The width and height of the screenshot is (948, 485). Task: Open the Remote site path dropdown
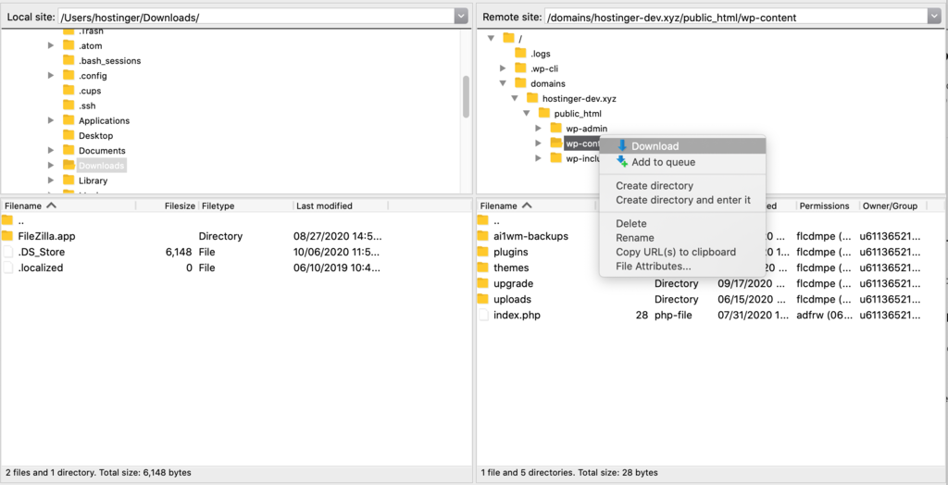point(933,17)
